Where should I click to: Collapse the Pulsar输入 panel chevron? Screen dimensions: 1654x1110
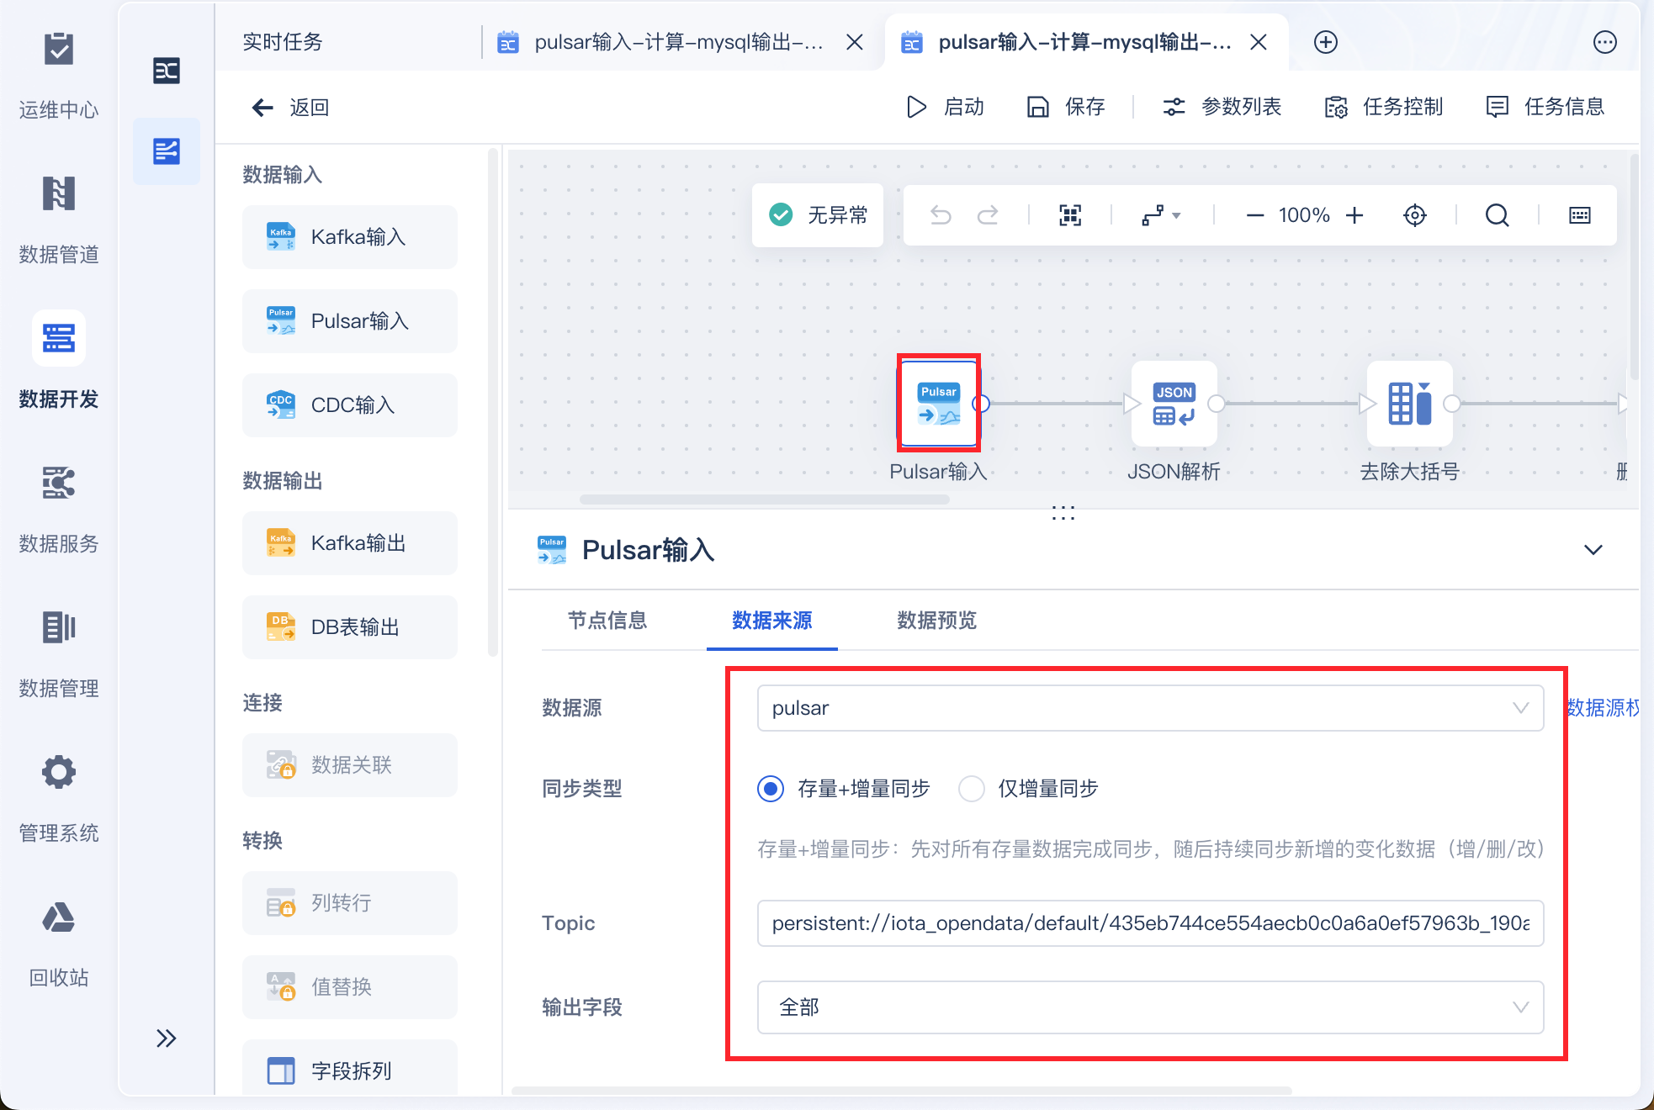click(x=1593, y=550)
